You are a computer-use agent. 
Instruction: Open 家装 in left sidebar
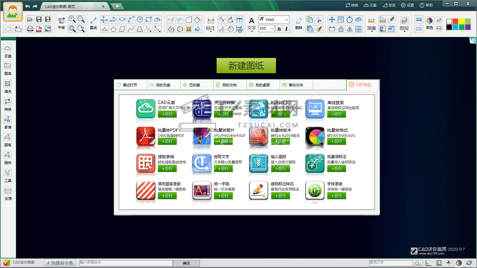click(8, 122)
